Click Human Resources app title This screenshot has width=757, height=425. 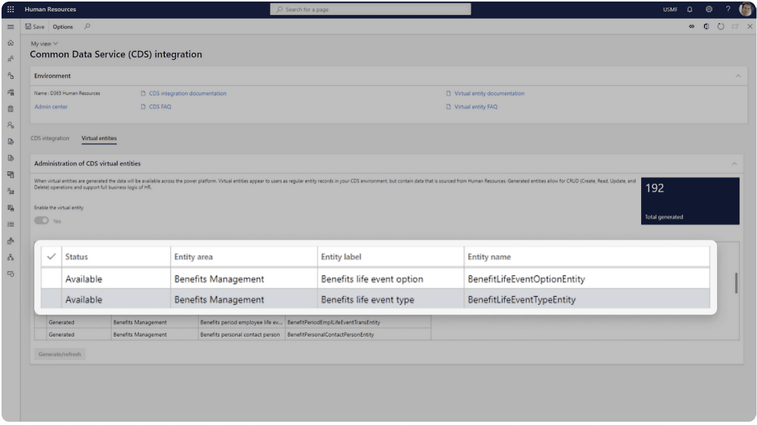click(50, 9)
